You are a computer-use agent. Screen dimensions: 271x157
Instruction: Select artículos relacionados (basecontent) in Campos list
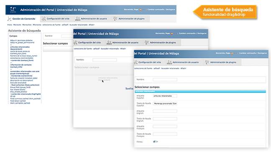tap(20, 48)
